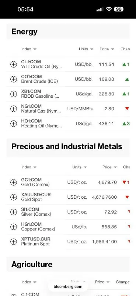Tap plus icon next to Silver (Comex)
The image size is (136, 296).
pos(13,212)
